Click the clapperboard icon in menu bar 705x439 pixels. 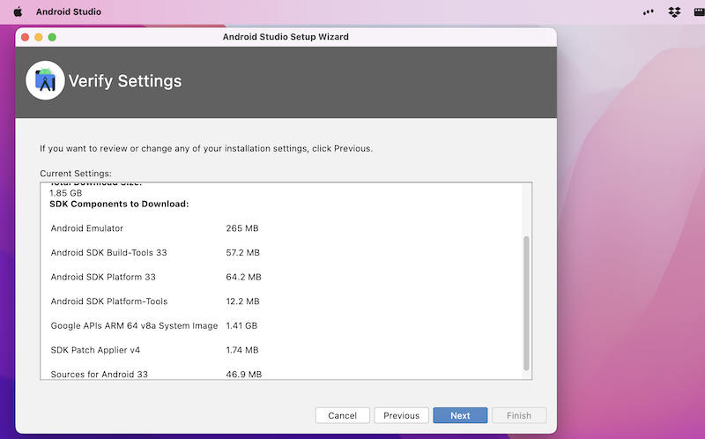pos(700,12)
